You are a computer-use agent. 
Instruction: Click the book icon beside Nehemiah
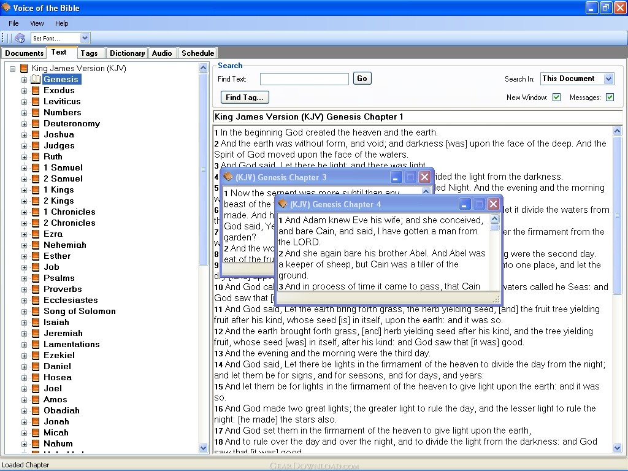point(36,245)
